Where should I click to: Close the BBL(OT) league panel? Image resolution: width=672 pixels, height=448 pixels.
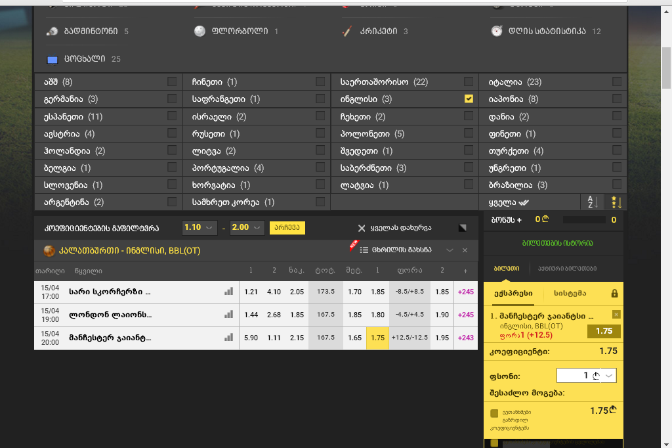click(x=465, y=250)
